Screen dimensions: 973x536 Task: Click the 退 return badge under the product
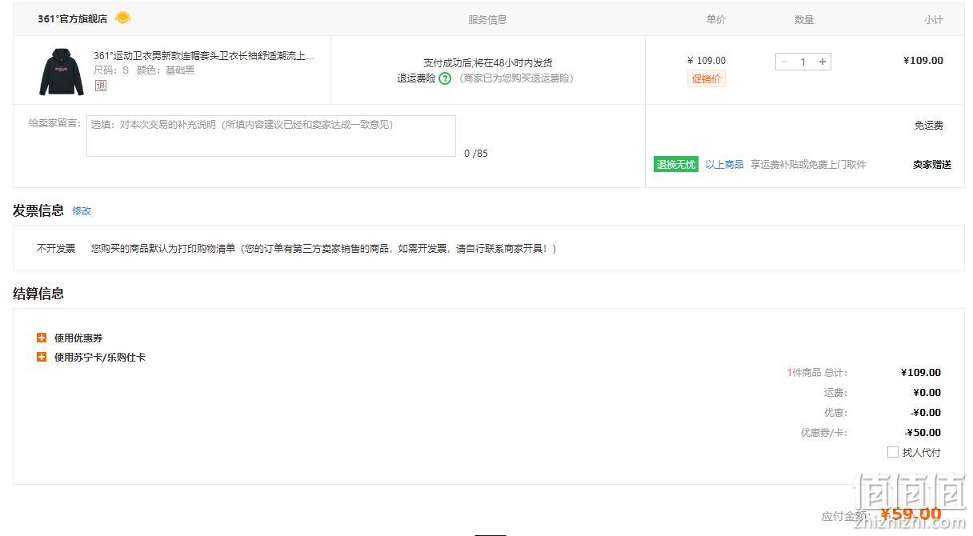click(100, 85)
